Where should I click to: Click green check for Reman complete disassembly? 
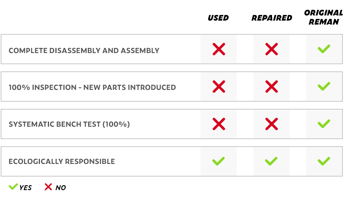tap(324, 49)
